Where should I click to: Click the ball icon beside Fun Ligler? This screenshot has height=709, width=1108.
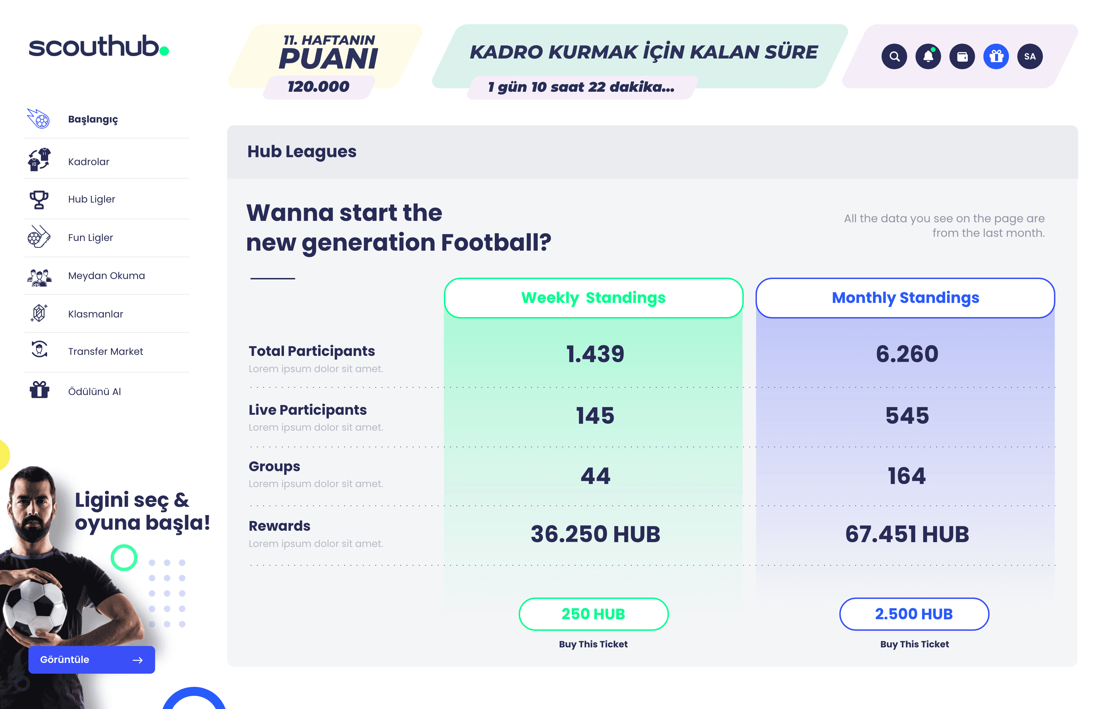point(39,237)
